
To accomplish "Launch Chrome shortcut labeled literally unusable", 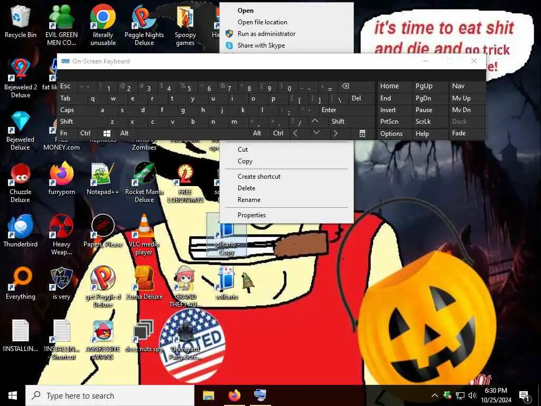I will point(103,25).
